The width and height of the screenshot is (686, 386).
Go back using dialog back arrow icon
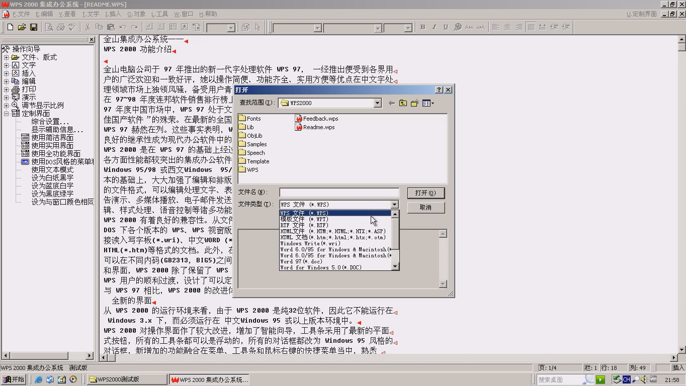tap(392, 103)
